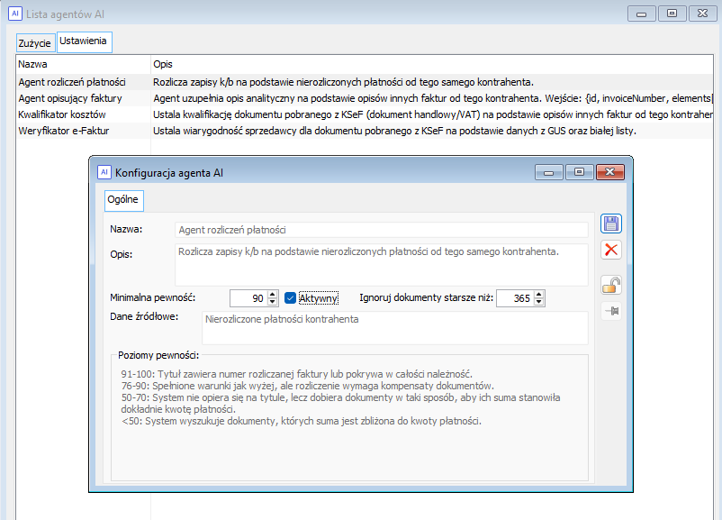Switch to the Zużycie tab
The width and height of the screenshot is (722, 520).
(x=34, y=43)
